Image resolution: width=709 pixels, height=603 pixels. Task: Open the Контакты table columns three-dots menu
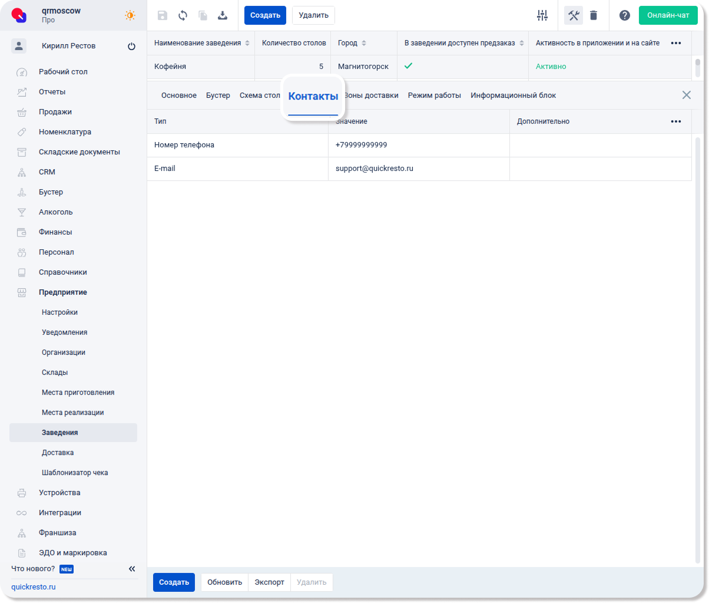click(676, 121)
